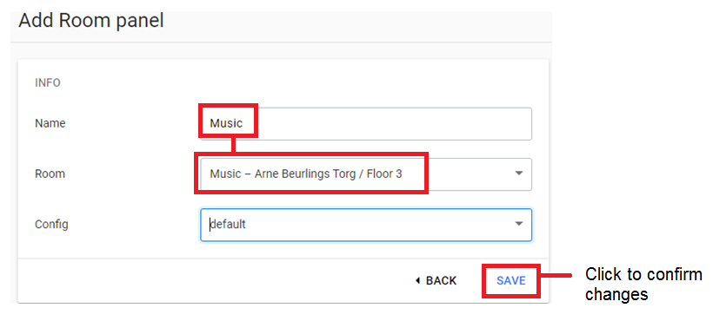
Task: Click the 'Click to confirm changes' annotation text
Action: (643, 284)
